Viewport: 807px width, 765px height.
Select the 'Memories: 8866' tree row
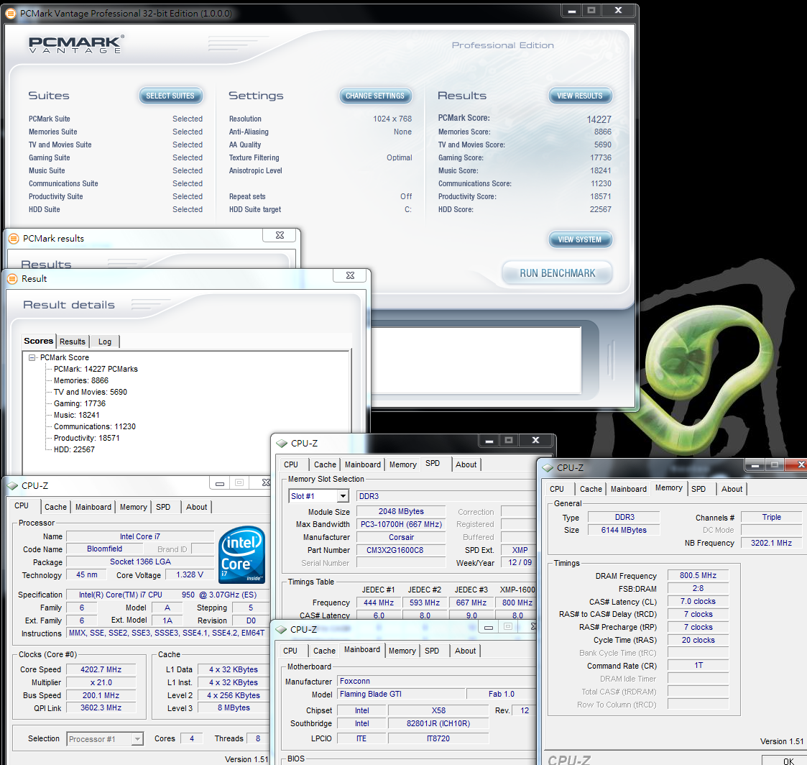81,380
